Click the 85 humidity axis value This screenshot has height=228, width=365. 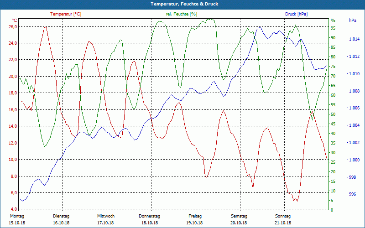pyautogui.click(x=333, y=47)
